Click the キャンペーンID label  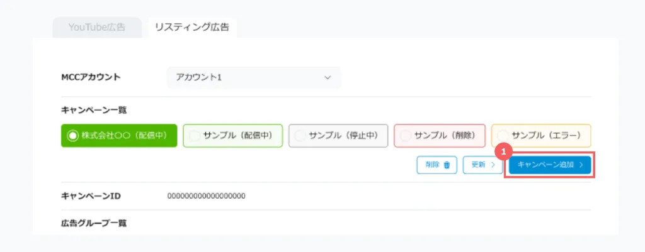pos(91,196)
